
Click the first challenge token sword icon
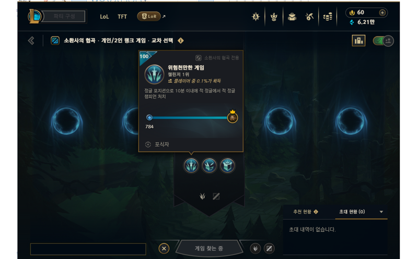(191, 165)
